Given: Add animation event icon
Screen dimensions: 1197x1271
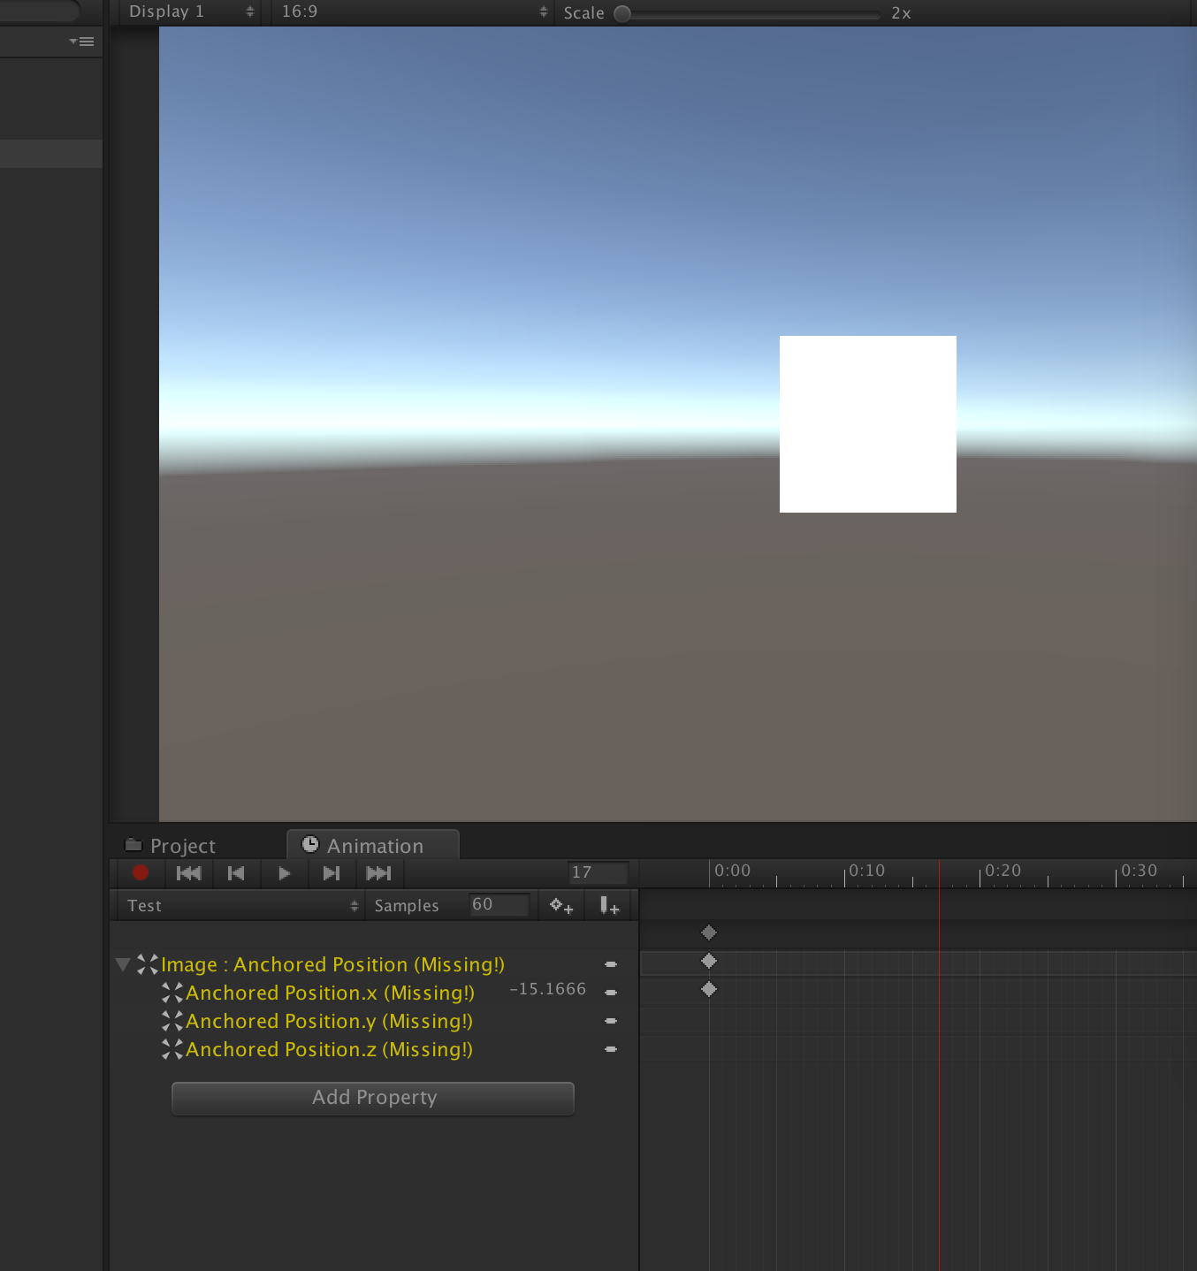Looking at the screenshot, I should [x=609, y=905].
